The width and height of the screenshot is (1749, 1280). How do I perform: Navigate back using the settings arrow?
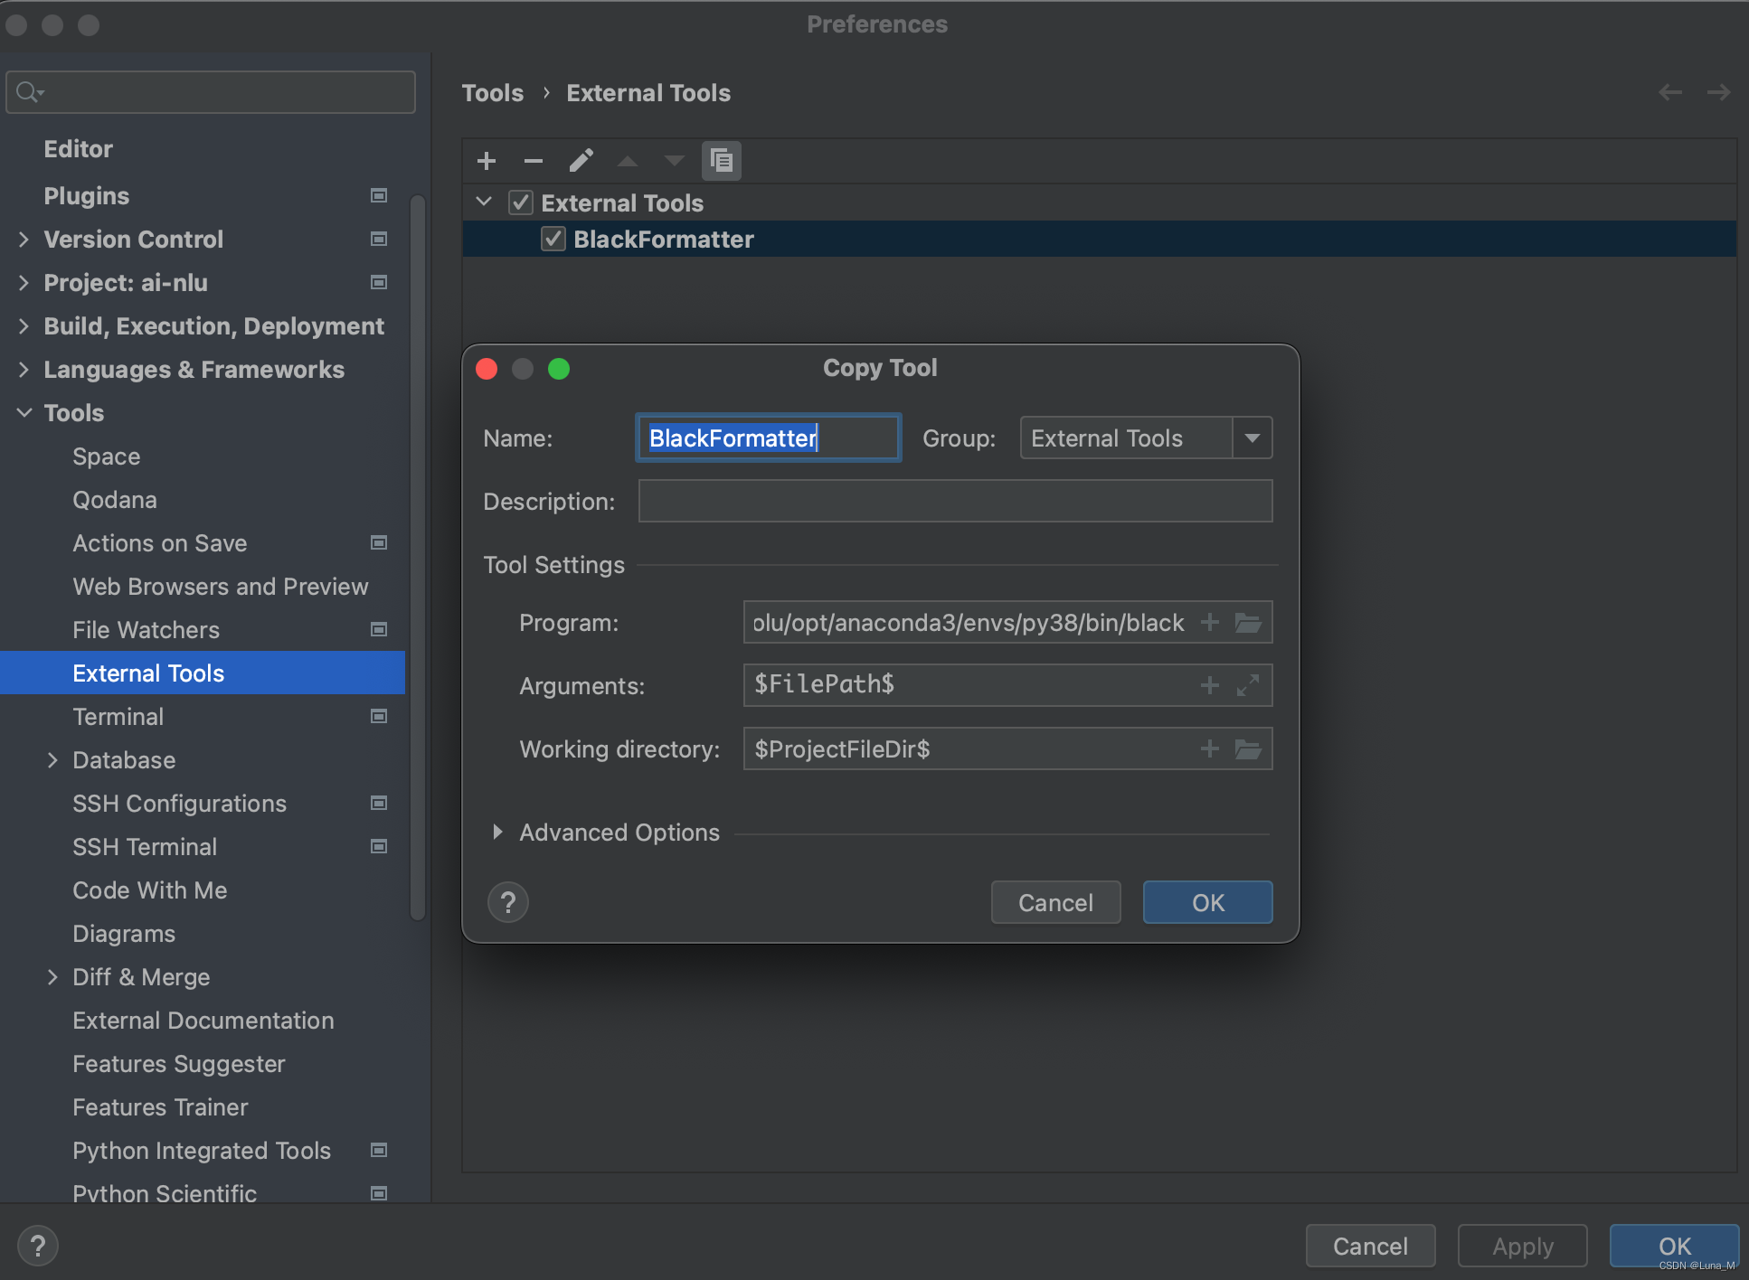pyautogui.click(x=1669, y=92)
